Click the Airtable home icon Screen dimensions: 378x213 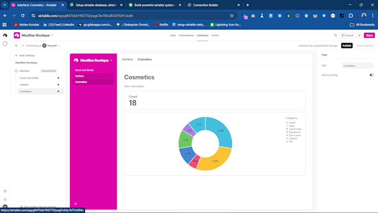click(x=5, y=36)
